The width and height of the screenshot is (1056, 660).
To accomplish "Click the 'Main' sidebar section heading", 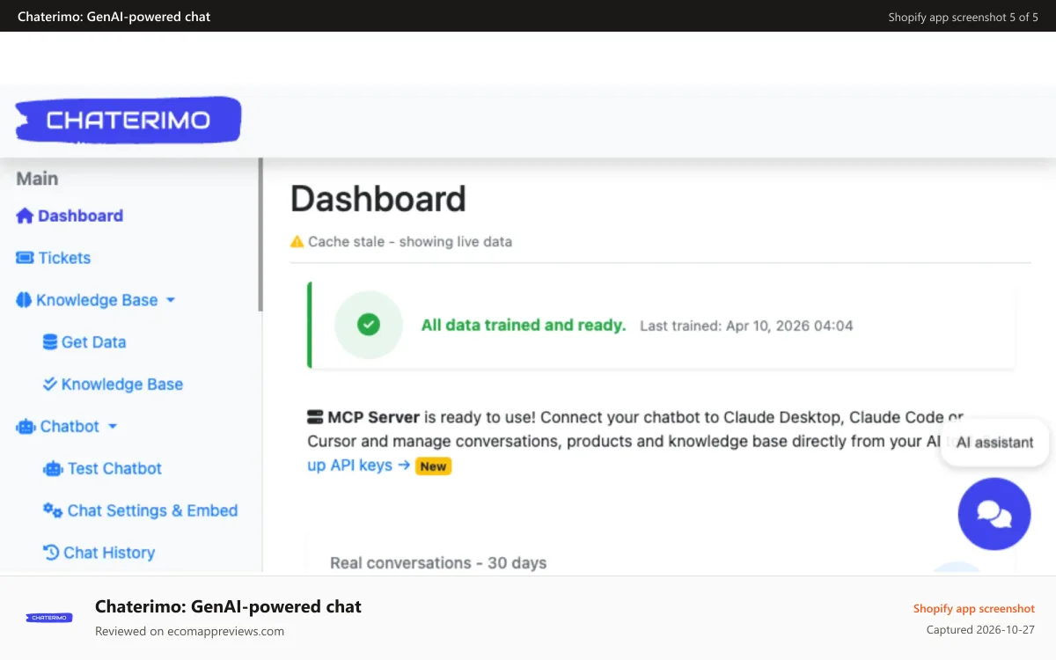I will pos(37,179).
